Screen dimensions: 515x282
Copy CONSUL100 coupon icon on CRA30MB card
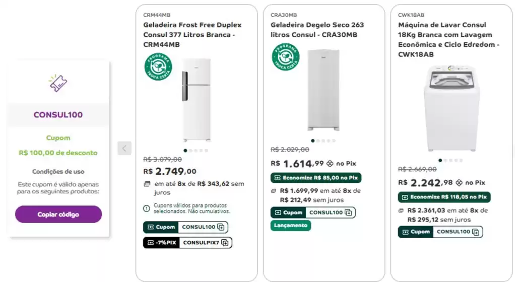click(349, 213)
